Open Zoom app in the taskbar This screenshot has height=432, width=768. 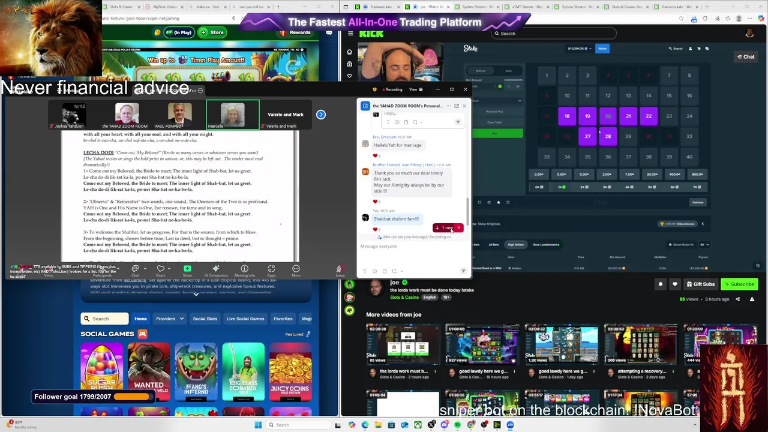(510, 425)
